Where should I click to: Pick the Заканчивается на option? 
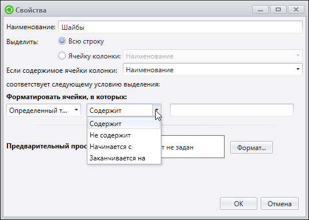click(x=124, y=158)
